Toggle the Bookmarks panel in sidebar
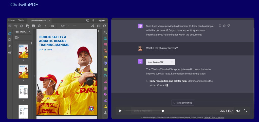The height and width of the screenshot is (122, 259). pos(10,40)
